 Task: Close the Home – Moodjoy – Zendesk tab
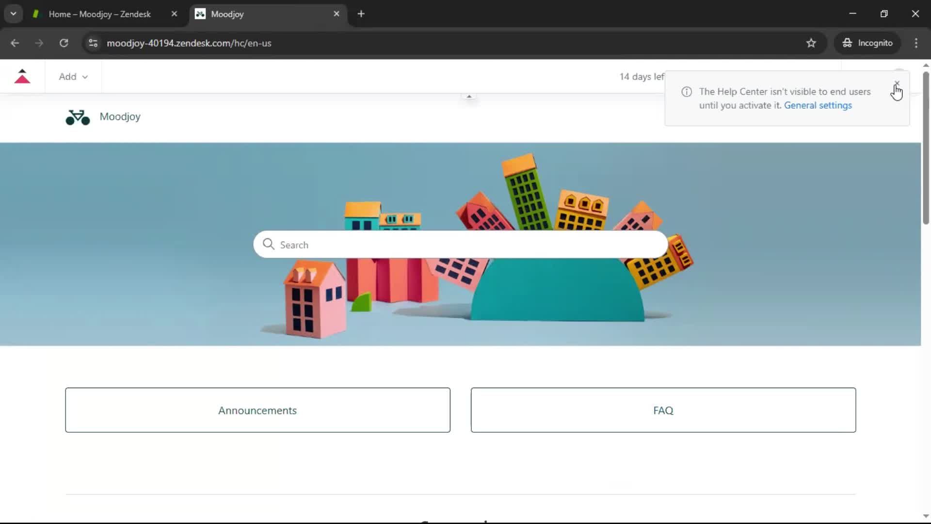[x=174, y=14]
